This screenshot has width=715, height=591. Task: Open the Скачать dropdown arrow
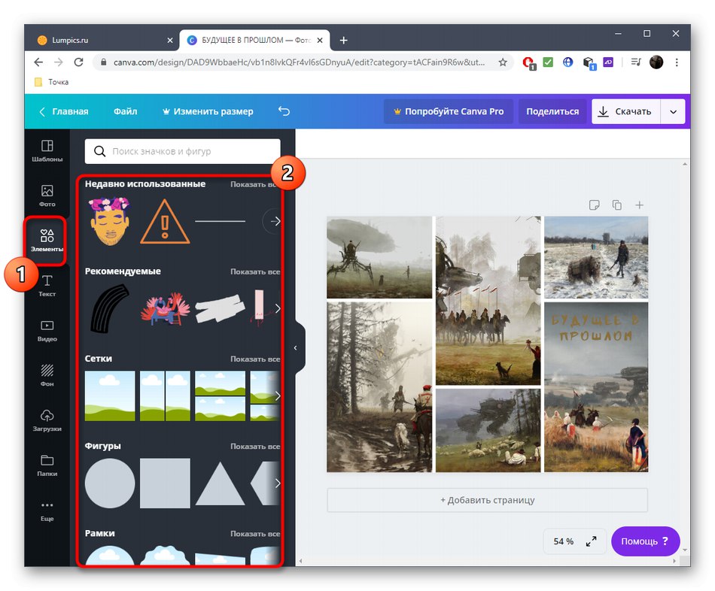[x=673, y=111]
